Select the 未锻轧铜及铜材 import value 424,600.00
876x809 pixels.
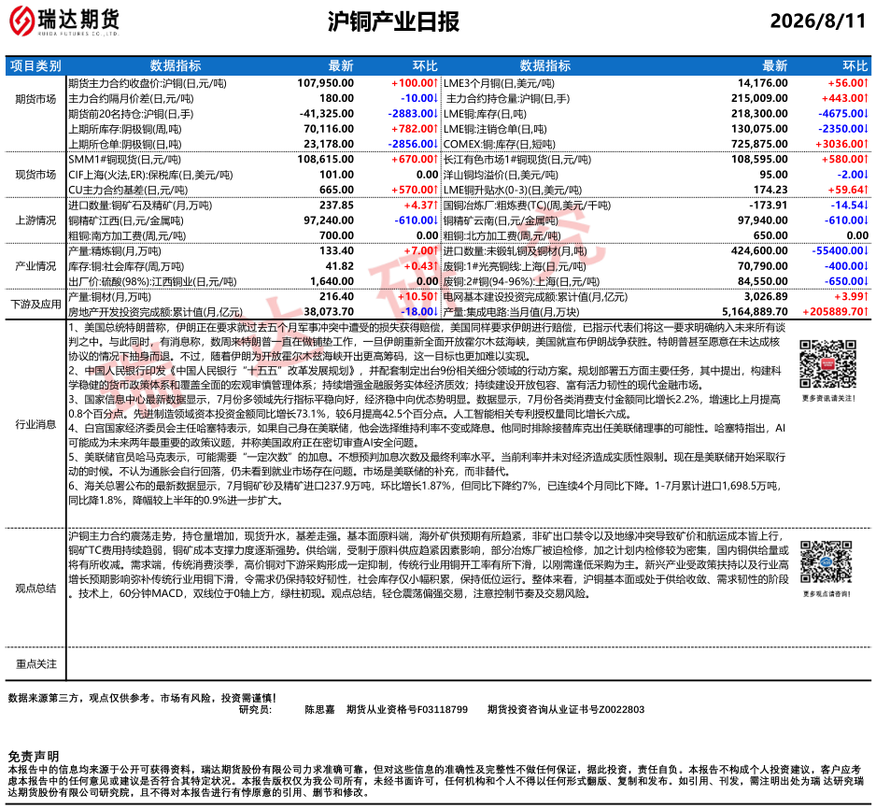coord(760,251)
